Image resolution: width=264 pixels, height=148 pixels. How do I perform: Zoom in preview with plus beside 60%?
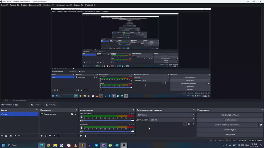coord(11,100)
